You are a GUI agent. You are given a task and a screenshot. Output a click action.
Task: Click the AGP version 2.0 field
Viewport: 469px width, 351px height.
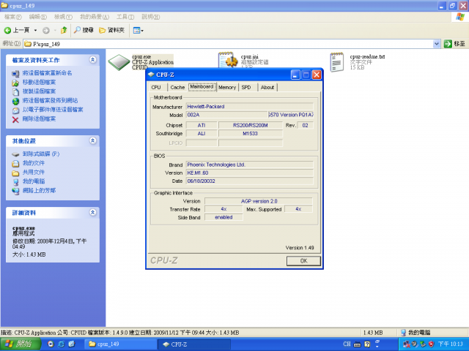[x=259, y=201]
